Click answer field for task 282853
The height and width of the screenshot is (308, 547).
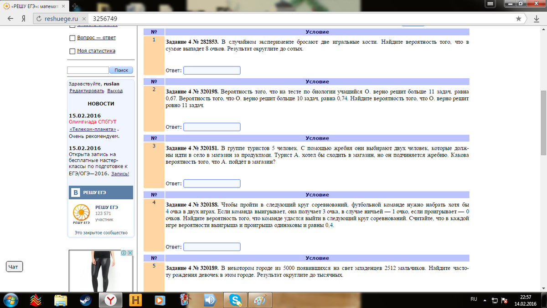click(212, 71)
